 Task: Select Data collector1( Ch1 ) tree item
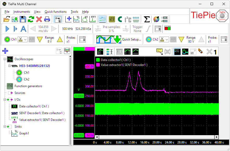(x=34, y=106)
